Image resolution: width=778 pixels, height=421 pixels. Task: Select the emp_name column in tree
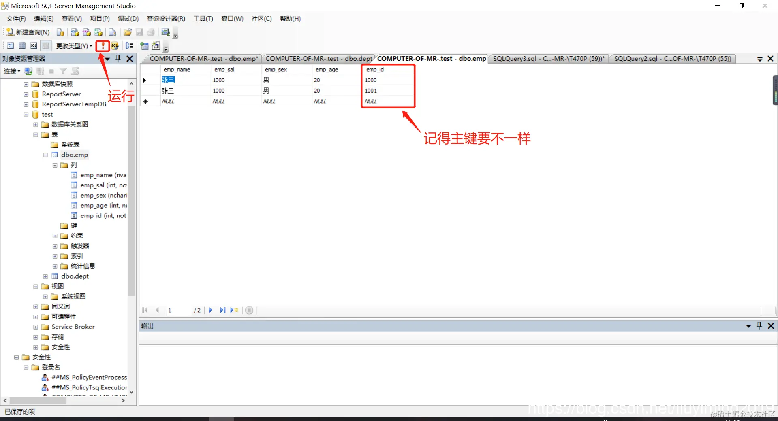click(x=98, y=175)
